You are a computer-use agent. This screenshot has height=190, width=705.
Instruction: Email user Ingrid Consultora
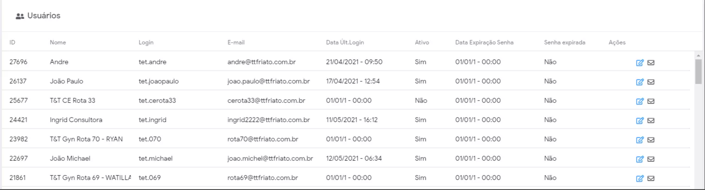(651, 121)
